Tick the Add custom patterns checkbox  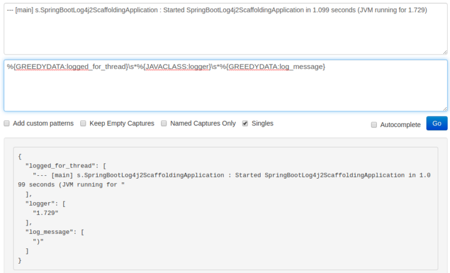click(x=6, y=124)
